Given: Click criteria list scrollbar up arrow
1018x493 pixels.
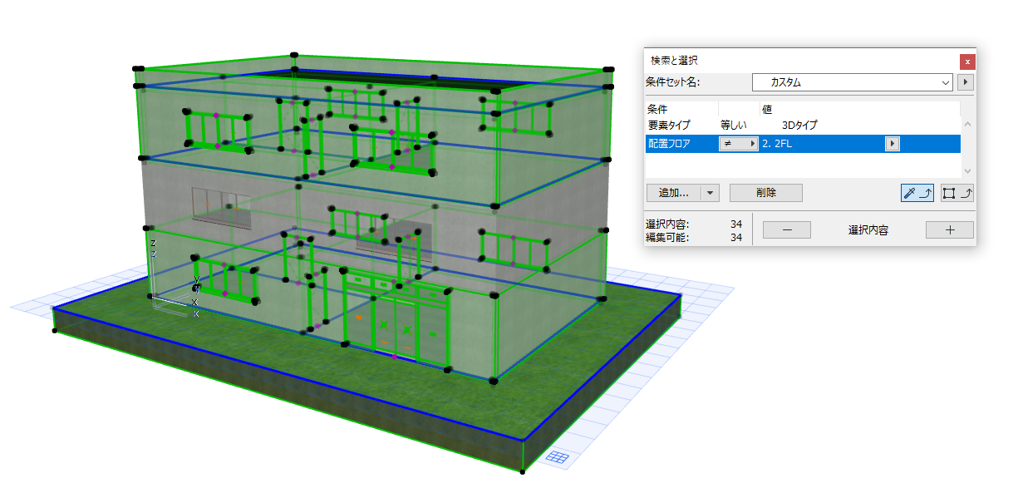Looking at the screenshot, I should pyautogui.click(x=967, y=125).
